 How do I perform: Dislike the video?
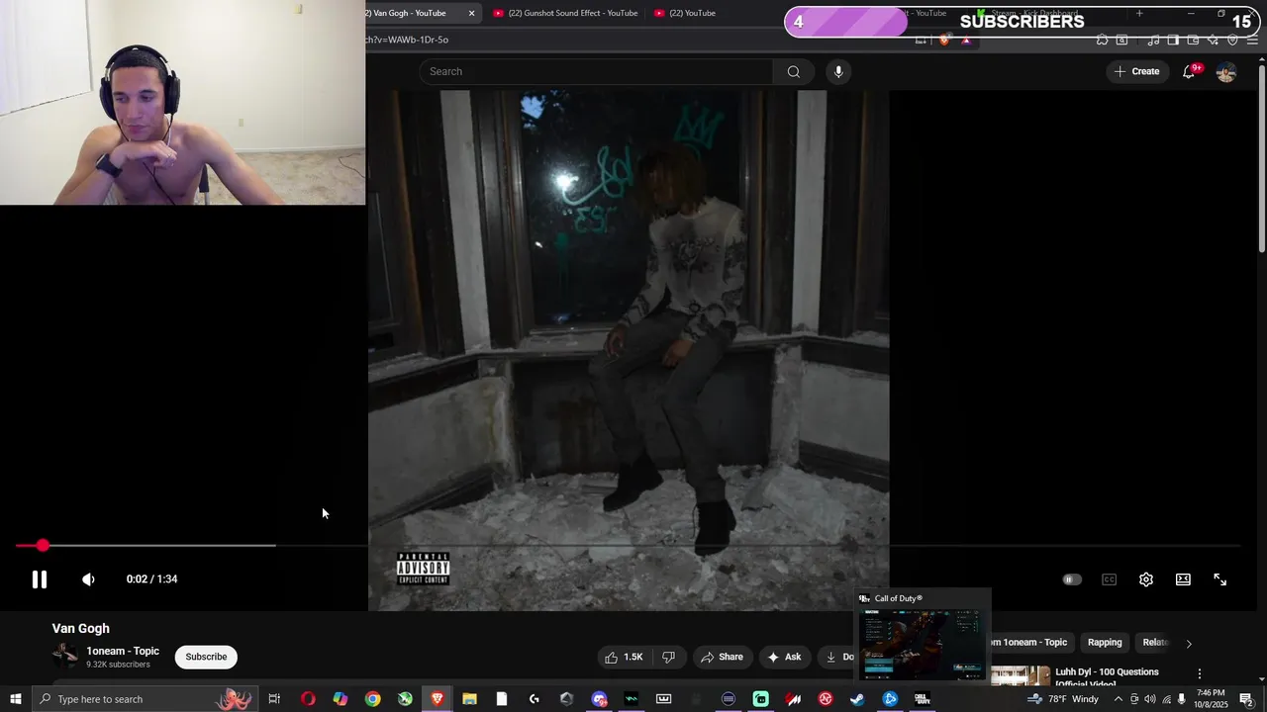[x=668, y=657]
